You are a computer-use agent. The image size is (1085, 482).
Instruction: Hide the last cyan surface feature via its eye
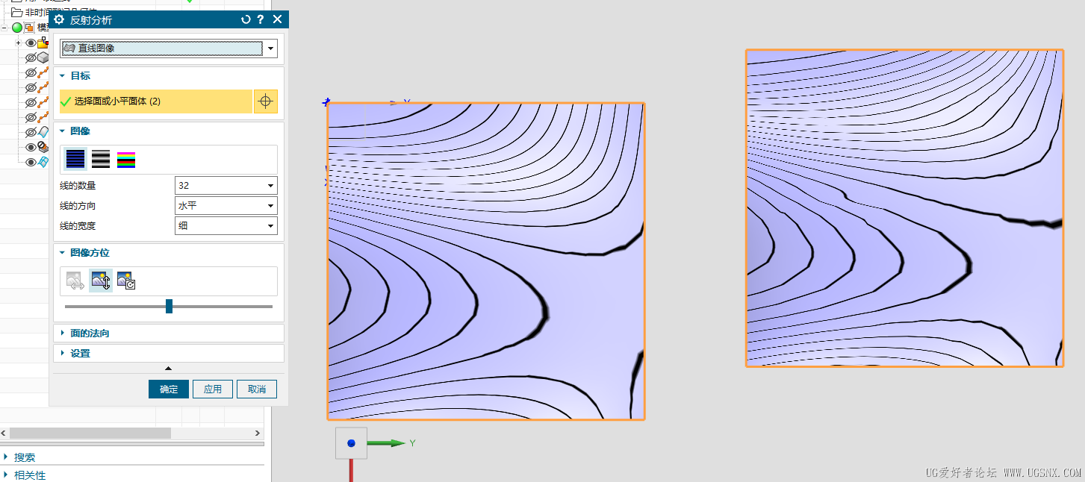(x=31, y=162)
